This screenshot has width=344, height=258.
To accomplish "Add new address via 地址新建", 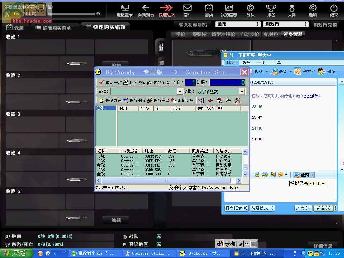I will pyautogui.click(x=182, y=101).
